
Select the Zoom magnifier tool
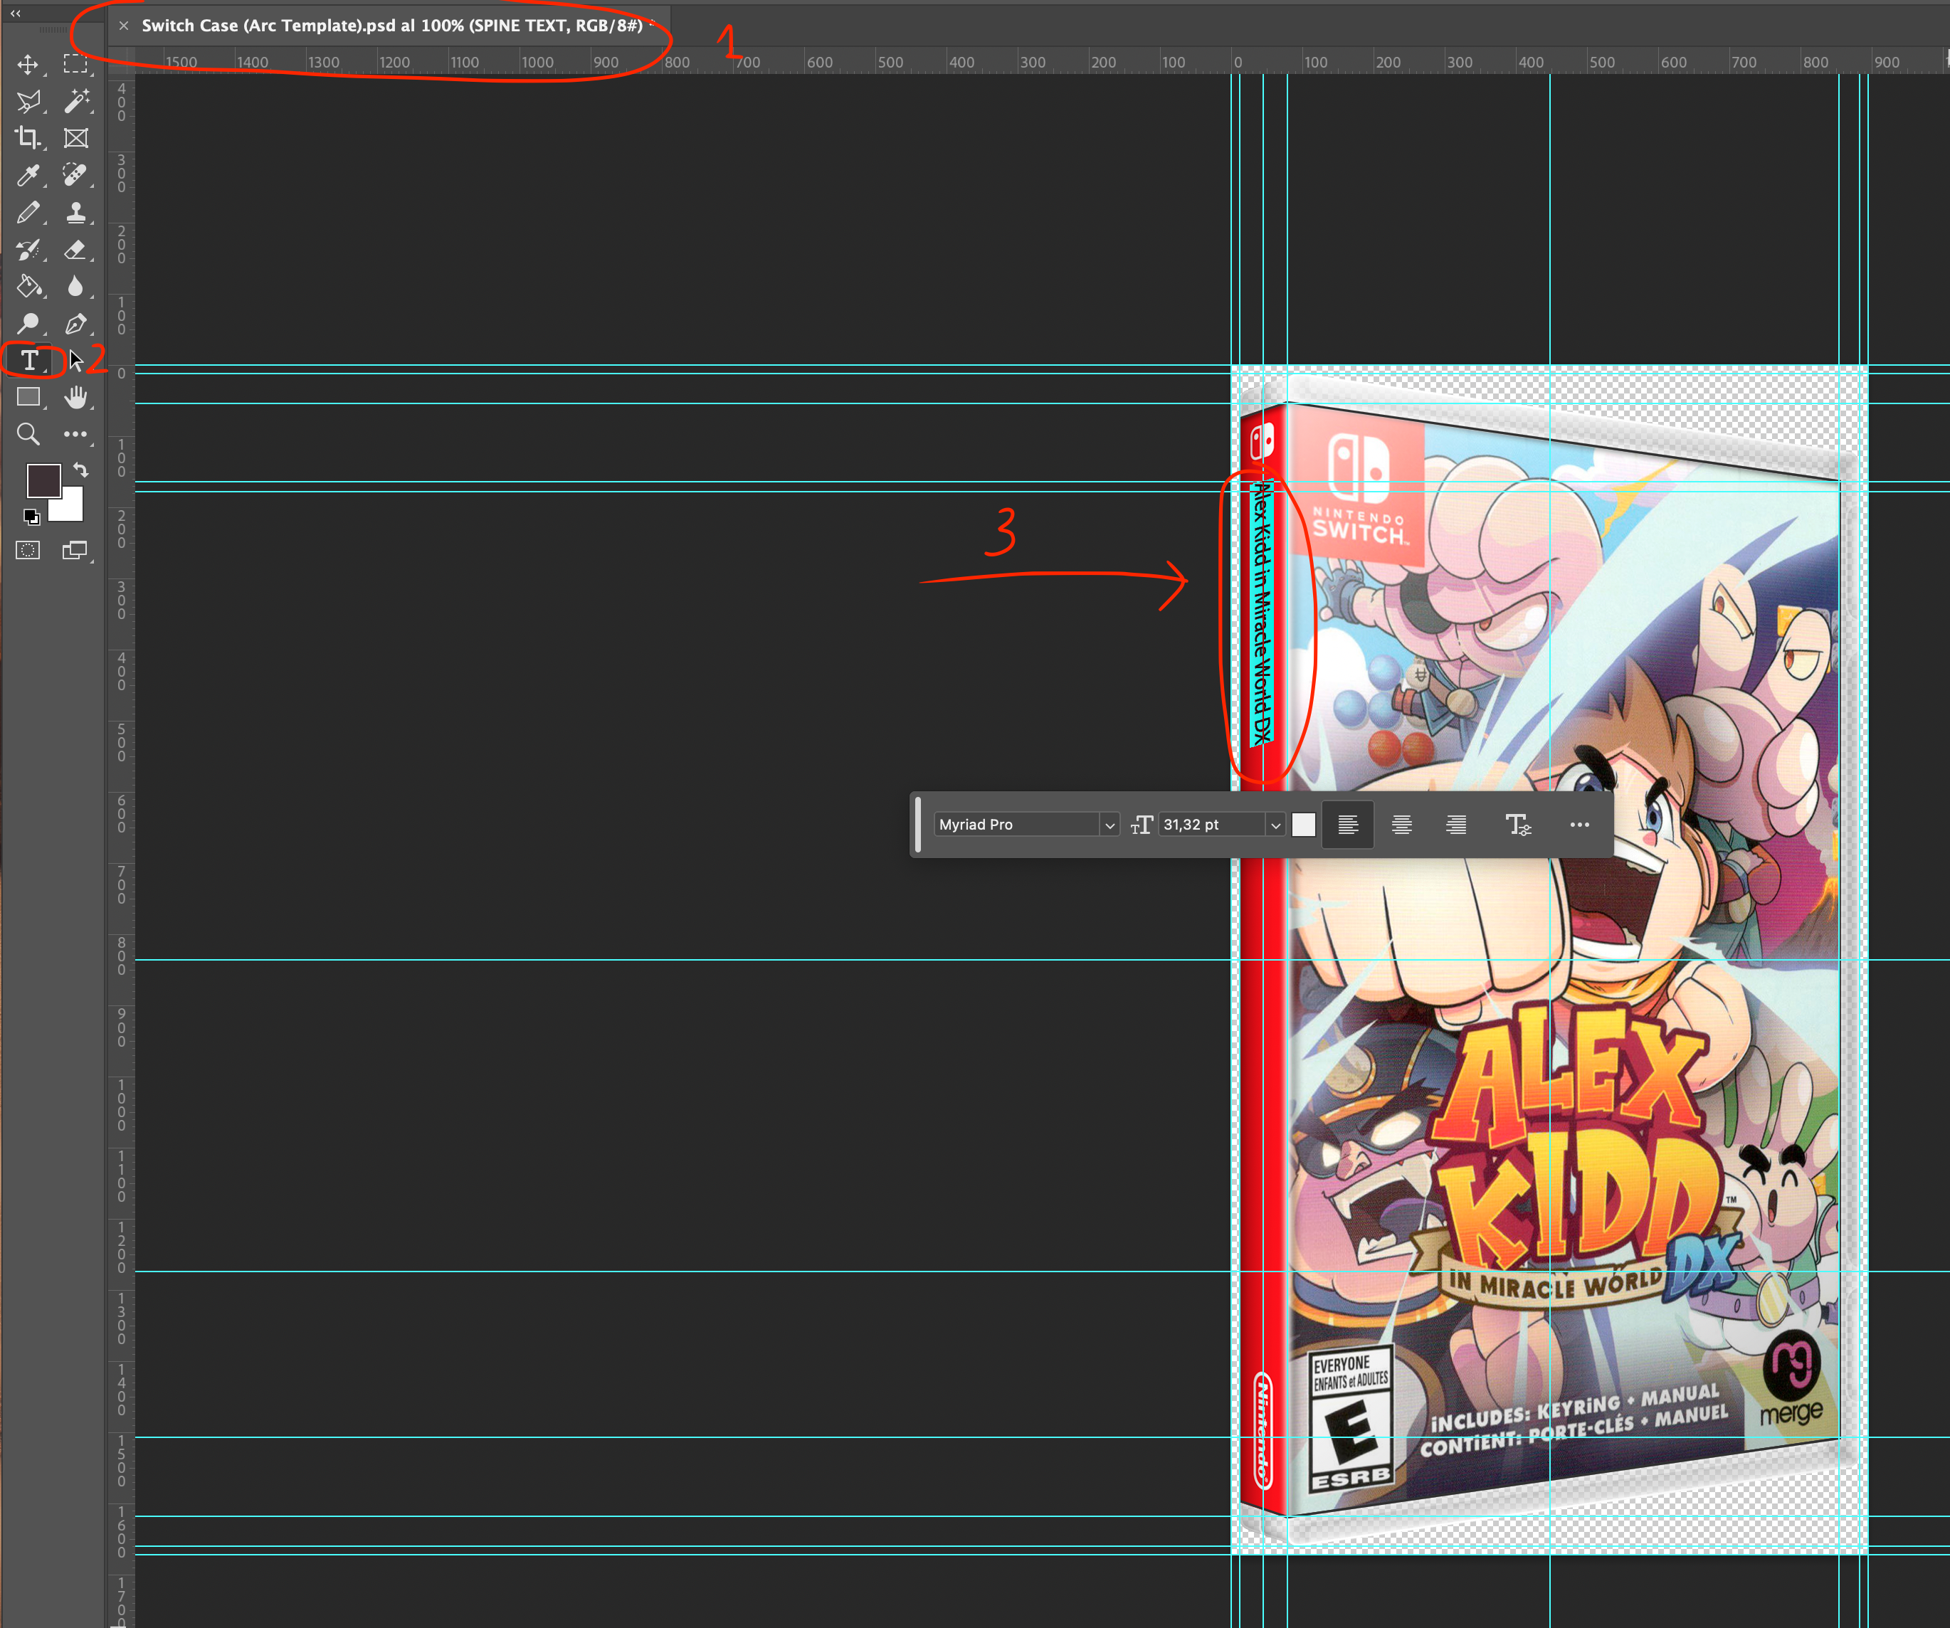28,434
